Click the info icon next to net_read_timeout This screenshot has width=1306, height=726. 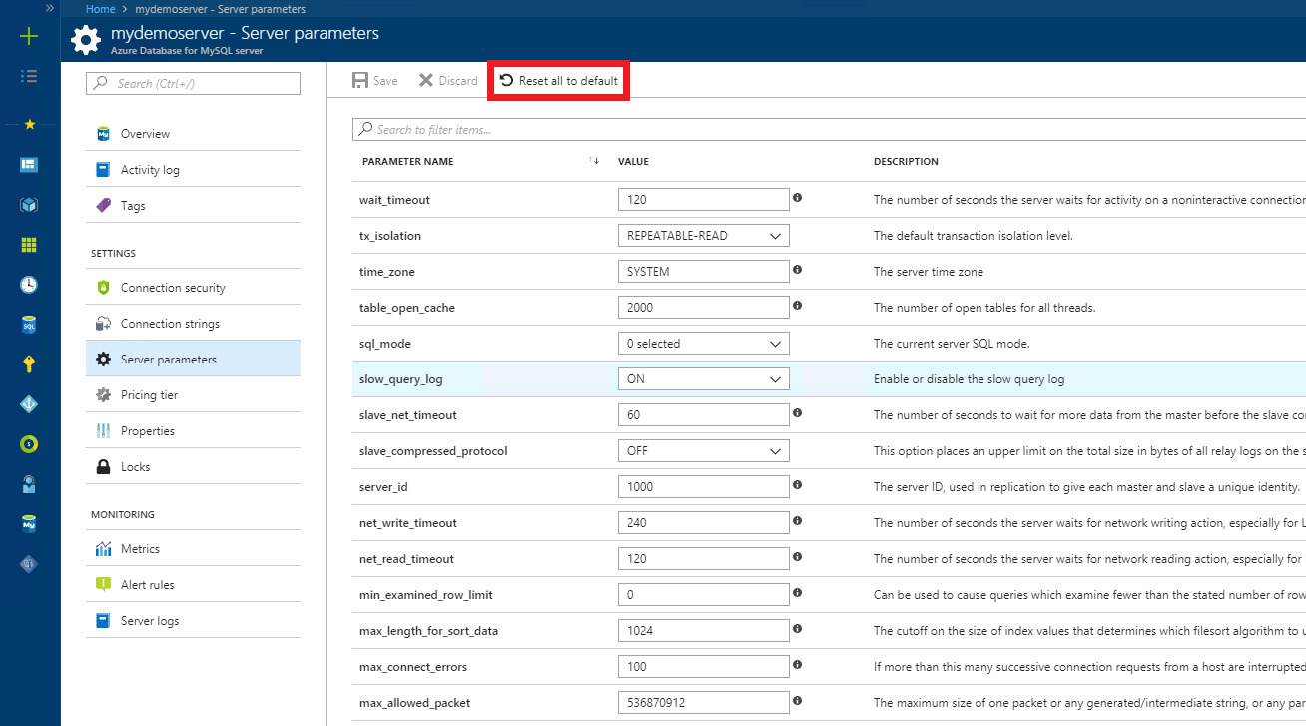[x=798, y=557]
